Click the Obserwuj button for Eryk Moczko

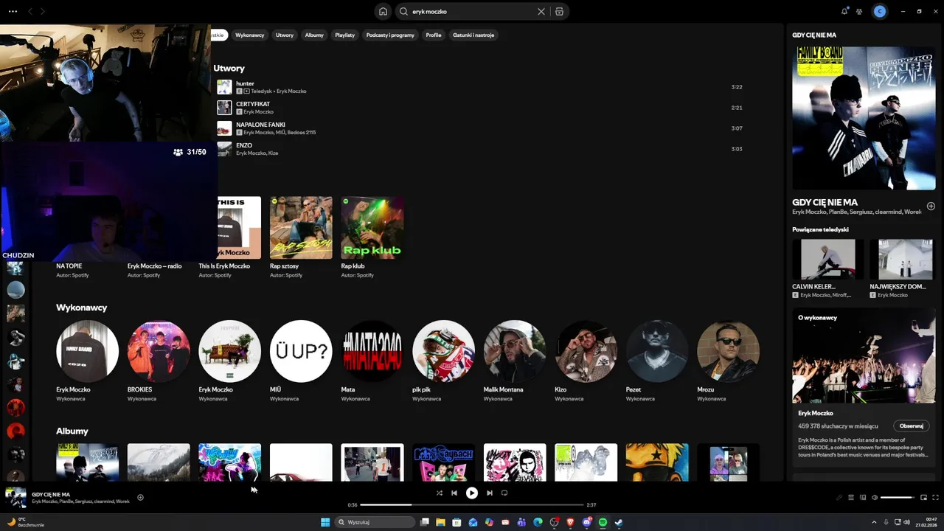(x=912, y=426)
